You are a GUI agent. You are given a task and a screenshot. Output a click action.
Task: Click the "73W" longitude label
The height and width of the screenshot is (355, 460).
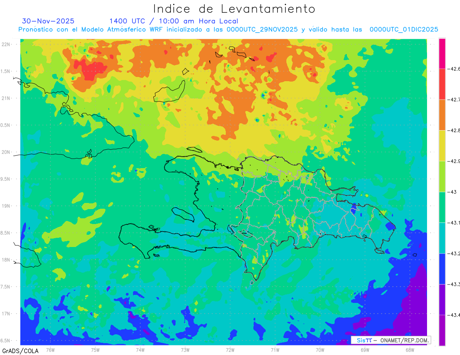pos(185,350)
